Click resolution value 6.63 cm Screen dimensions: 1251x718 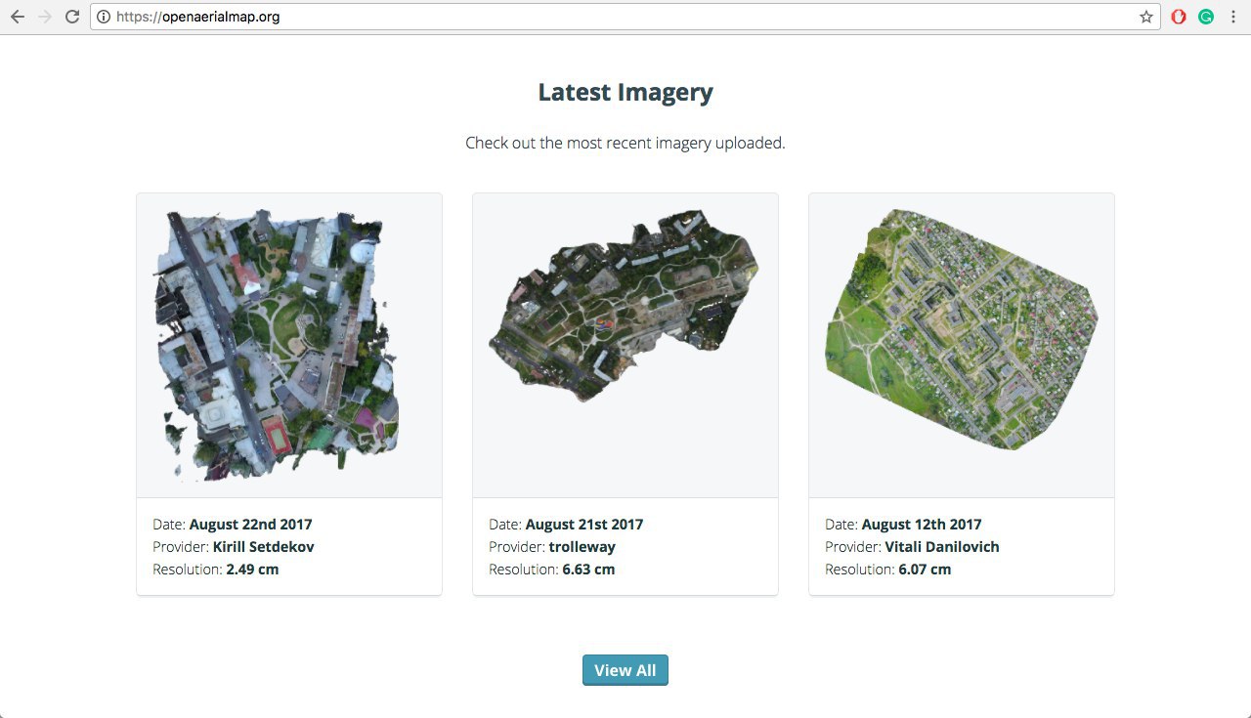(x=588, y=570)
